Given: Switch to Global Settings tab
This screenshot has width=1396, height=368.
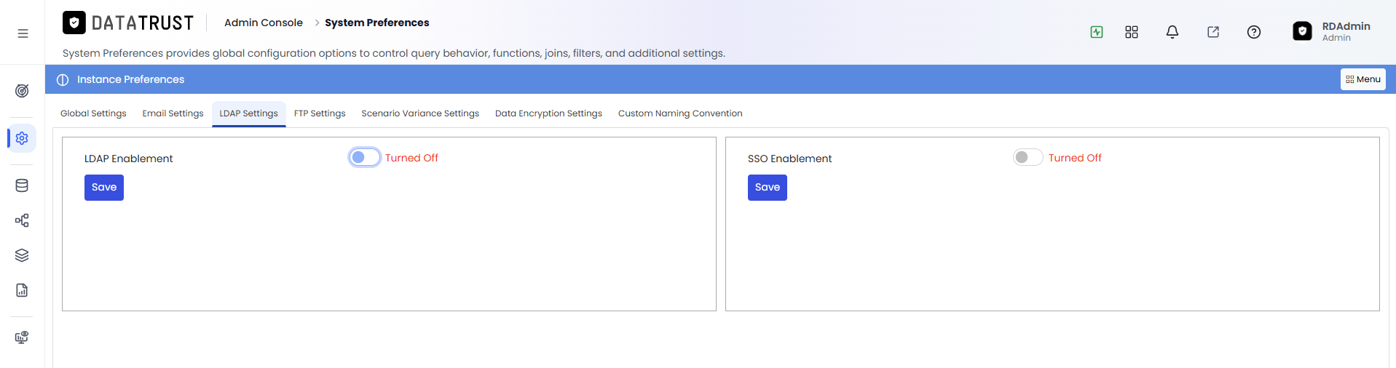Looking at the screenshot, I should click(93, 113).
